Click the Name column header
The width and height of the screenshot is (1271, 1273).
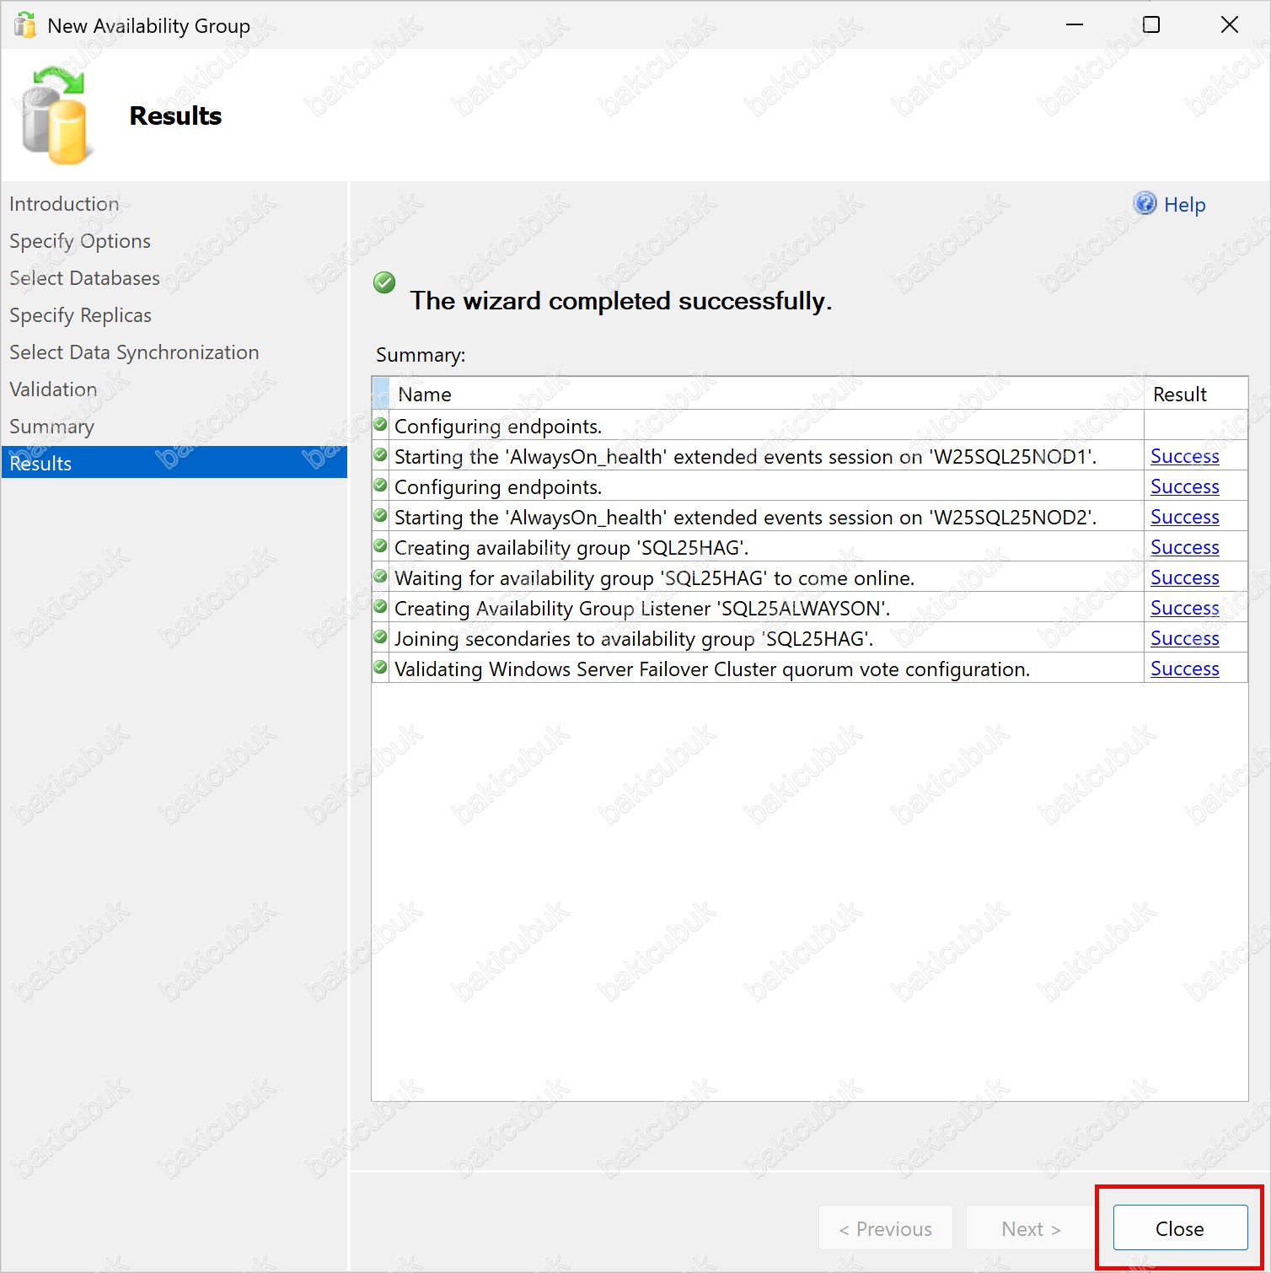click(425, 395)
